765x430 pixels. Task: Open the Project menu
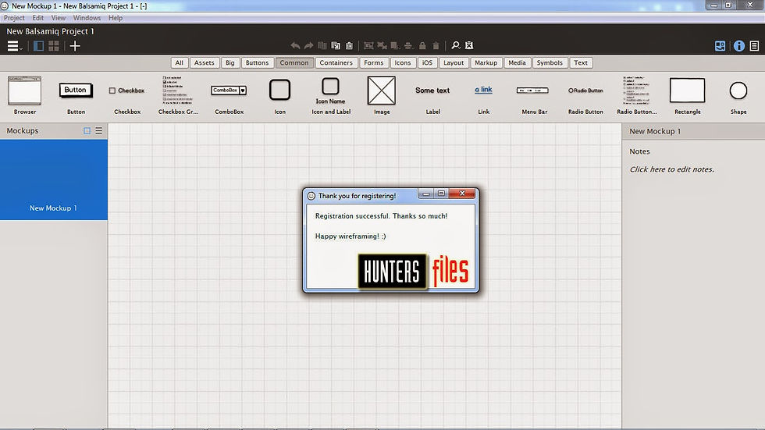pyautogui.click(x=14, y=18)
